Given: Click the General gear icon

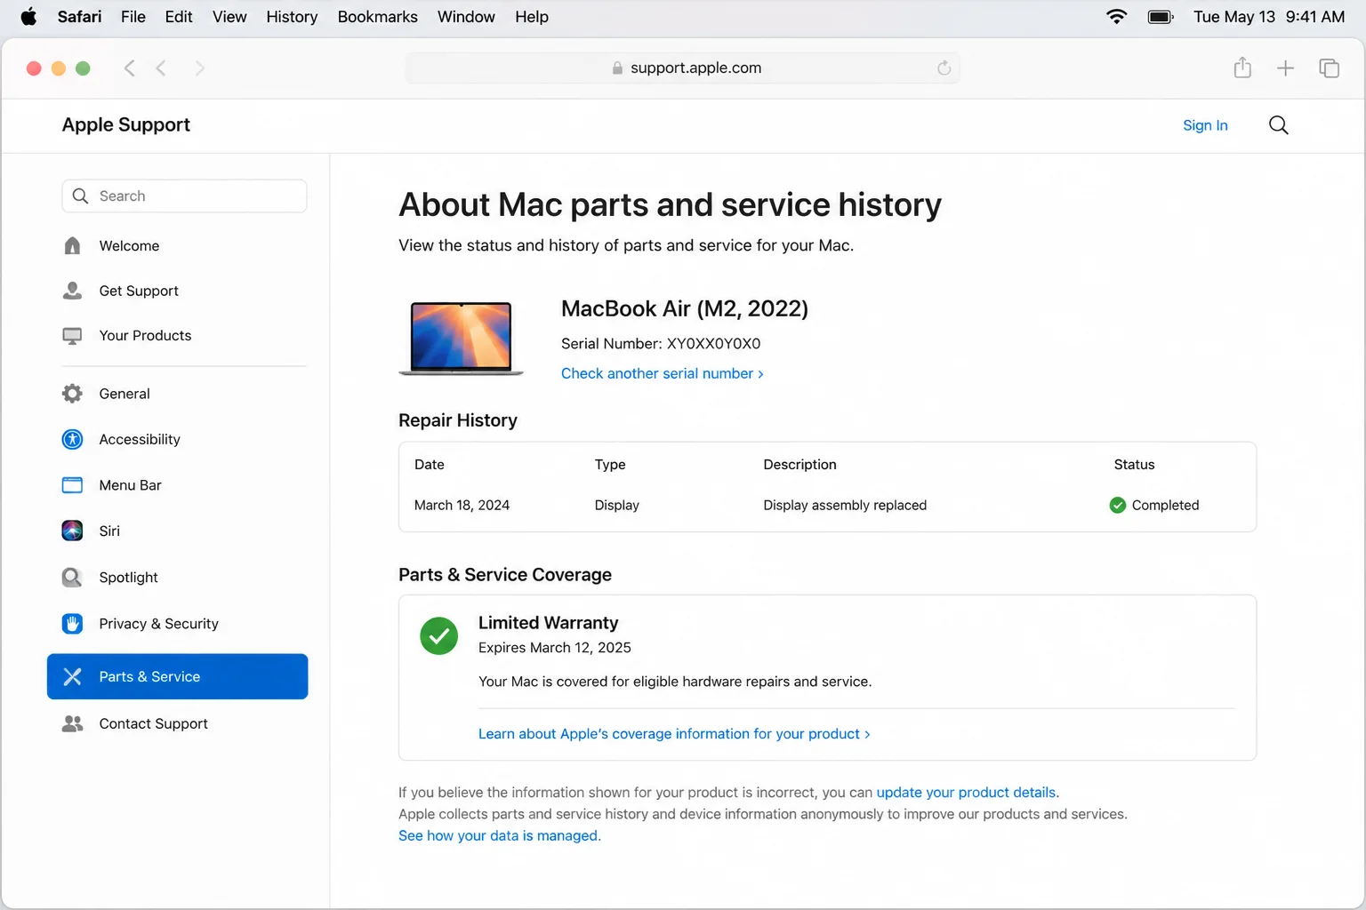Looking at the screenshot, I should (x=72, y=394).
